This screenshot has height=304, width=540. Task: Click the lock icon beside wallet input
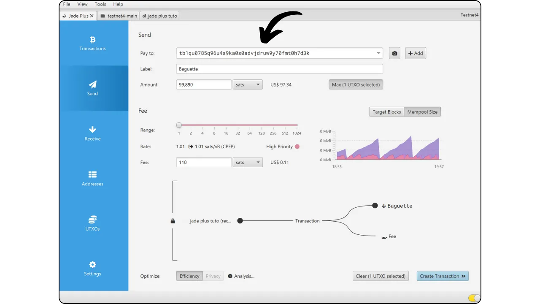point(173,221)
